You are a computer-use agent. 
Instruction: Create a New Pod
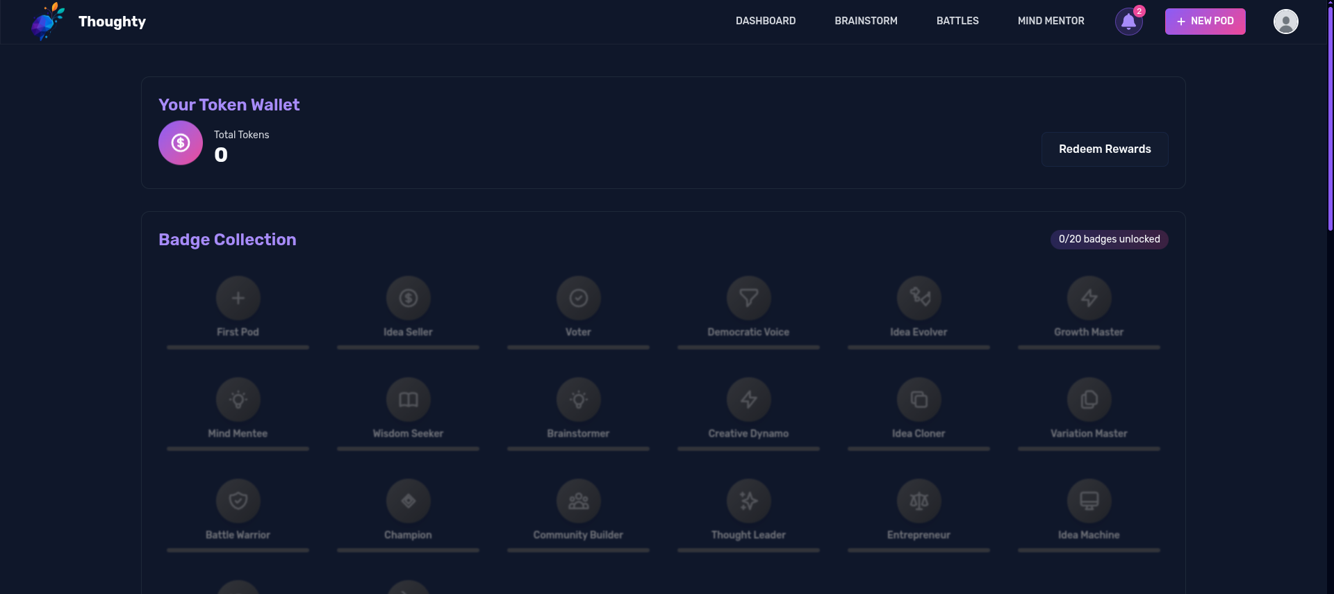coord(1205,22)
